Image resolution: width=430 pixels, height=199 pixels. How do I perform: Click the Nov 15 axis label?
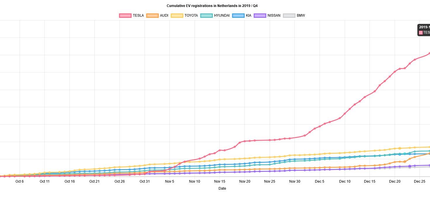pyautogui.click(x=220, y=181)
